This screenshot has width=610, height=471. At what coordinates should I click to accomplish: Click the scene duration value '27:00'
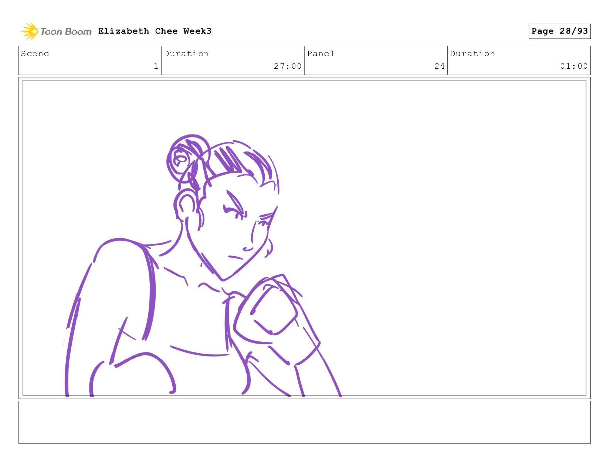tap(288, 66)
